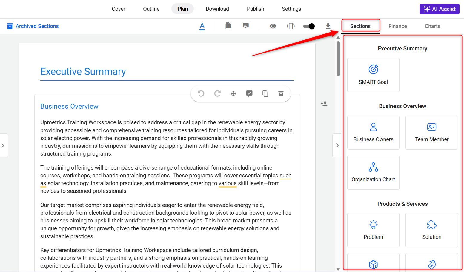Select the Plan tab
Image resolution: width=464 pixels, height=272 pixels.
click(183, 9)
